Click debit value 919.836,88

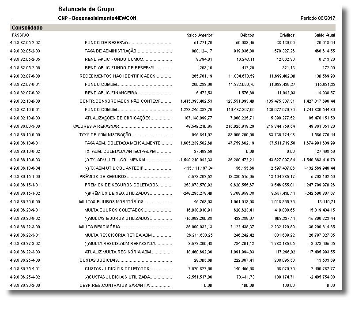coord(244,51)
